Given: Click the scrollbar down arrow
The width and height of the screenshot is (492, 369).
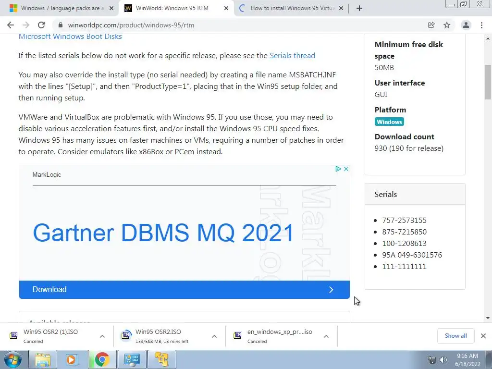Looking at the screenshot, I should pyautogui.click(x=488, y=318).
